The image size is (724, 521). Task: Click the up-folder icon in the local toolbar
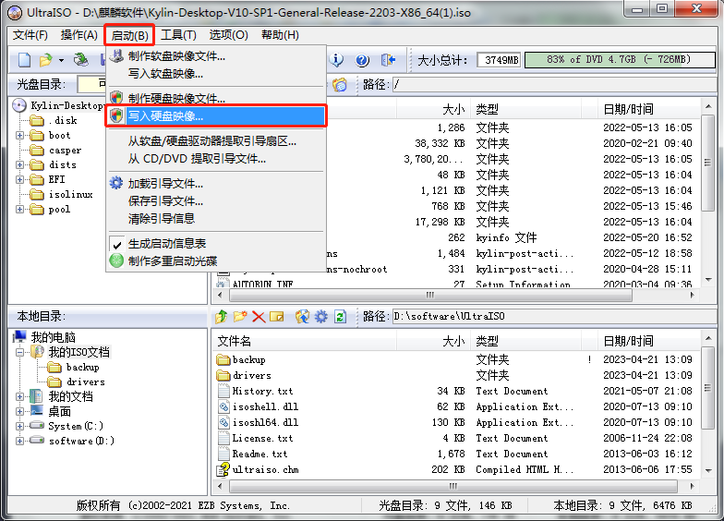pyautogui.click(x=222, y=316)
